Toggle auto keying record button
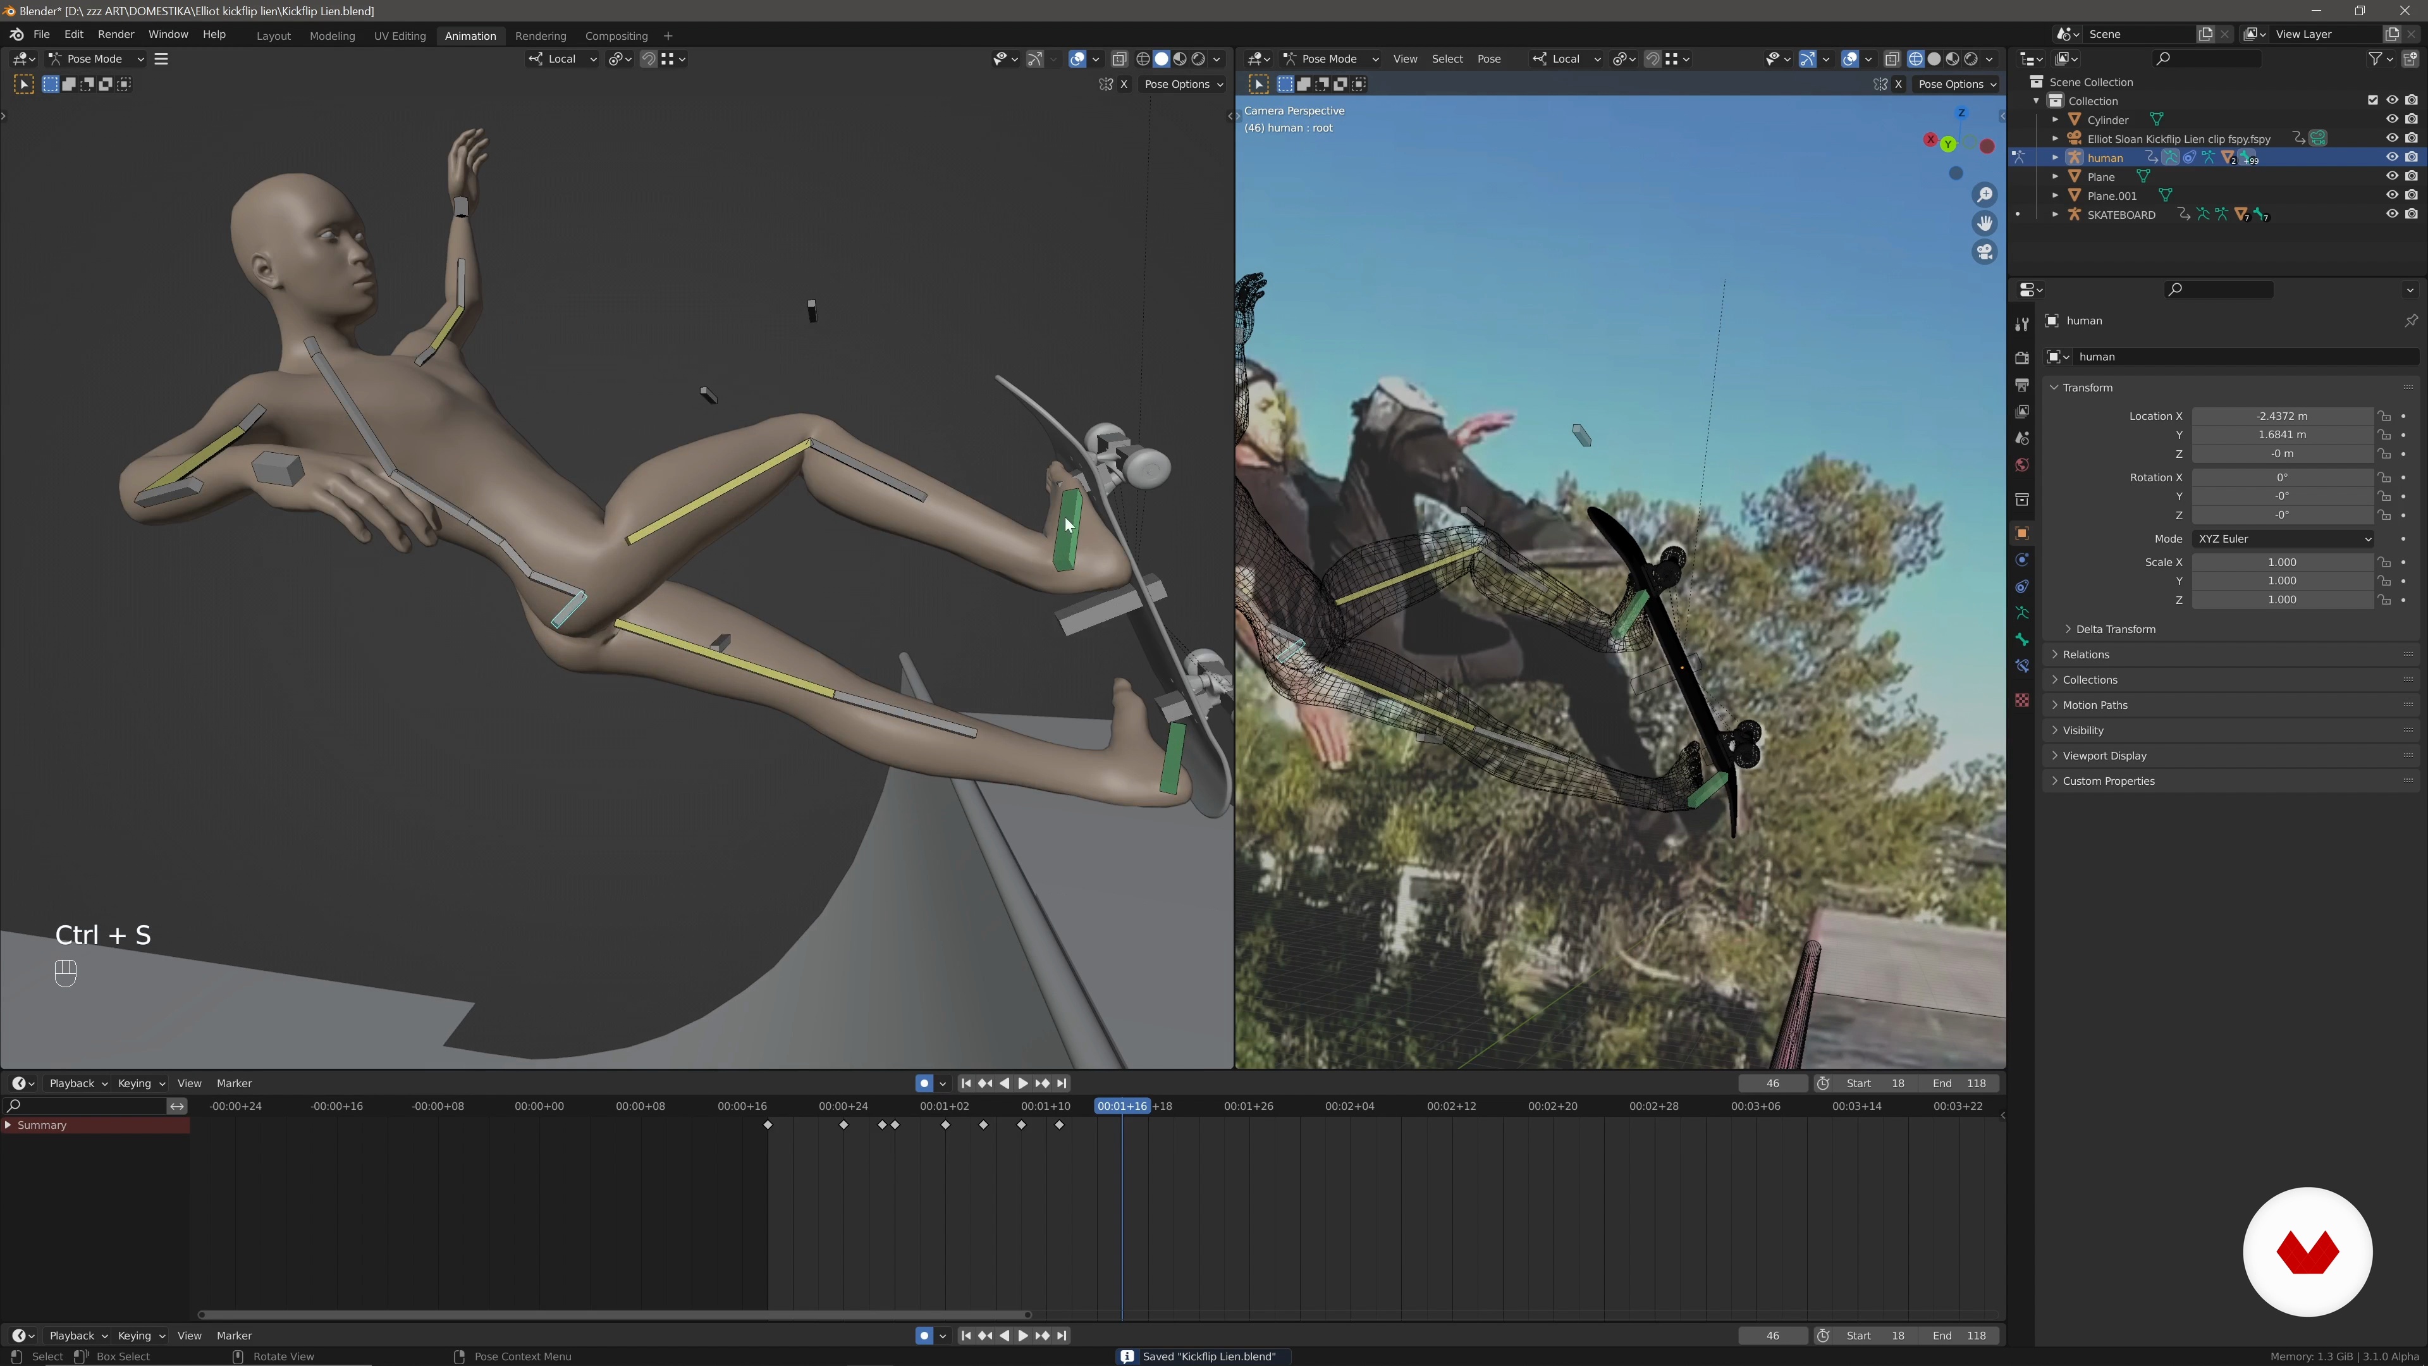The image size is (2428, 1366). click(924, 1083)
